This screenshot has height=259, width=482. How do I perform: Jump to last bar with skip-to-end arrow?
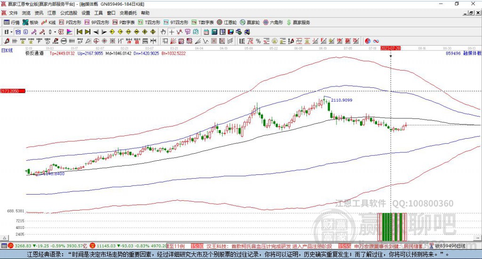click(x=88, y=32)
